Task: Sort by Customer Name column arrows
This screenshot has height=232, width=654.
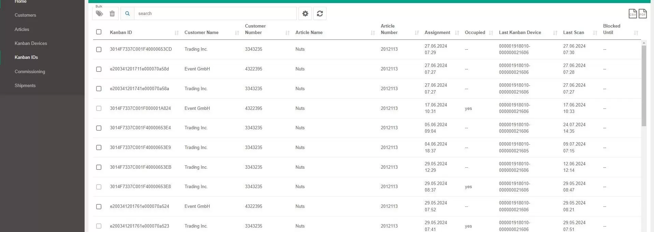Action: [237, 33]
